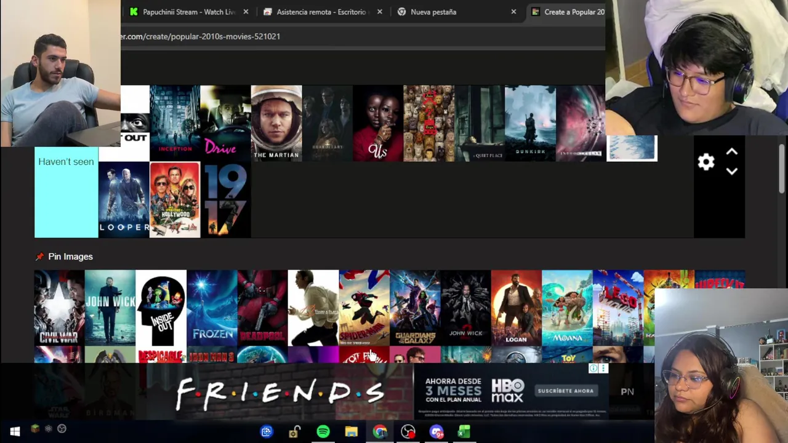Close the Nueva pestaña tab
Screen dimensions: 788x443
[x=513, y=12]
